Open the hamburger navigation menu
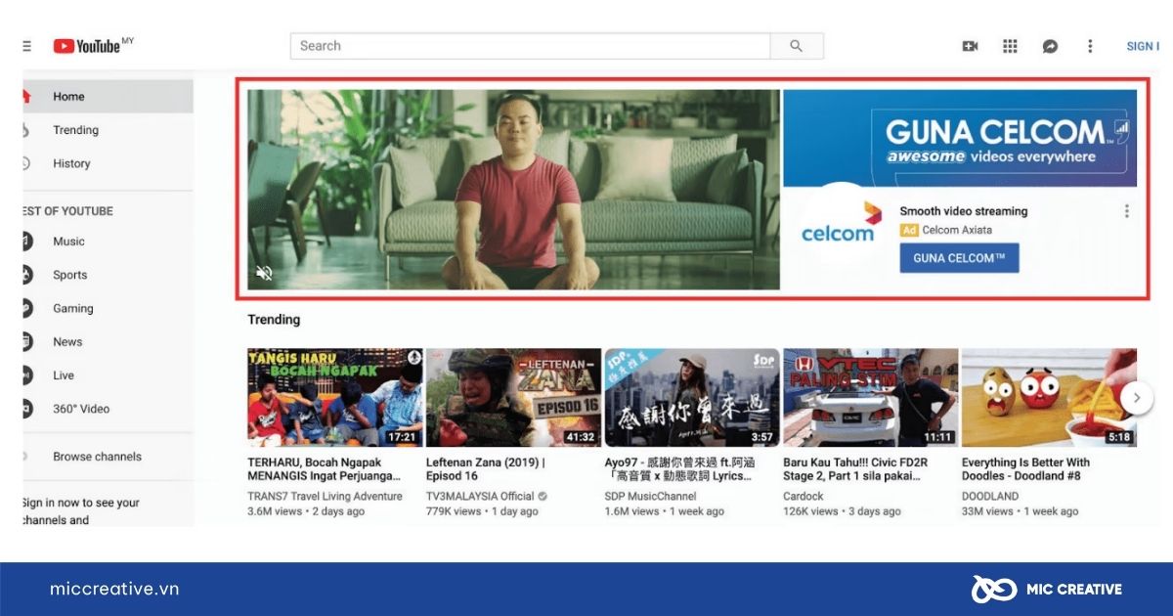Viewport: 1173px width, 616px height. pos(26,45)
